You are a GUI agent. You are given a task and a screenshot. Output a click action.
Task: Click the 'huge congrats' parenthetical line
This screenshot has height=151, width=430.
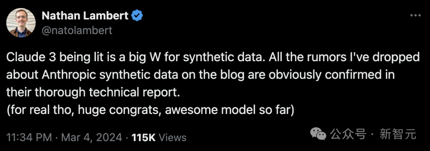150,110
